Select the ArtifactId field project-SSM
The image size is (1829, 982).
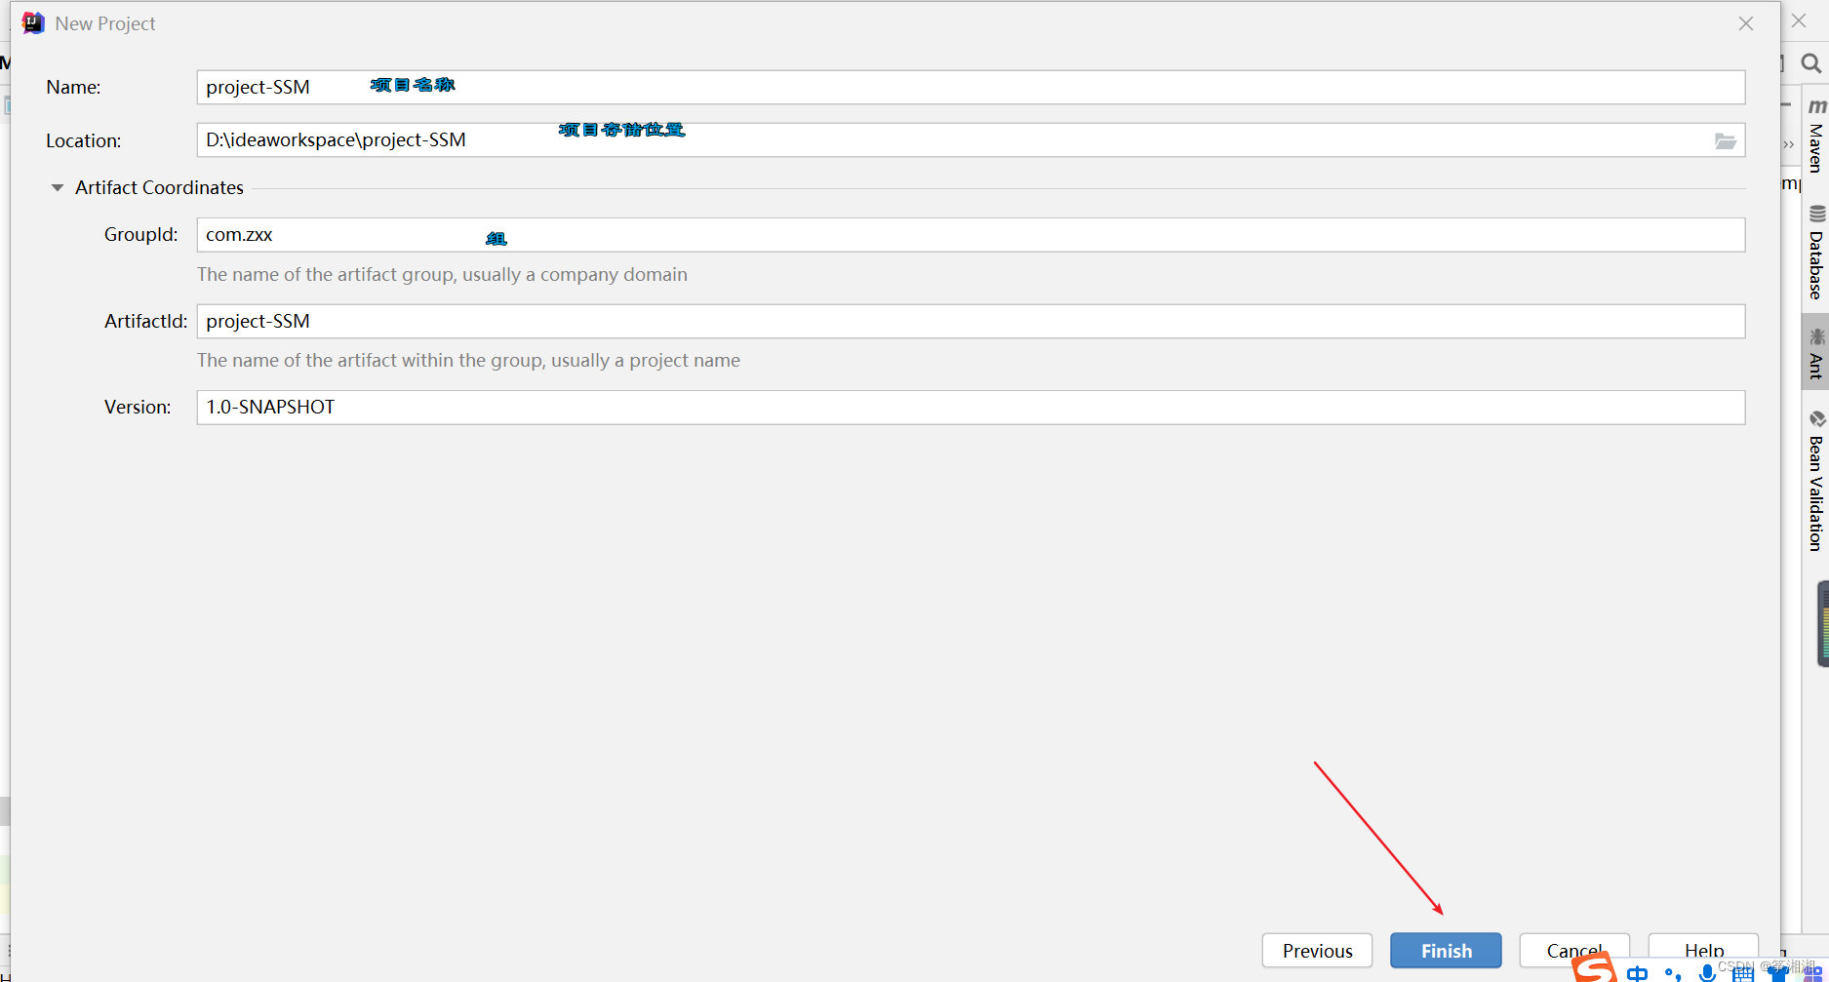coord(971,321)
